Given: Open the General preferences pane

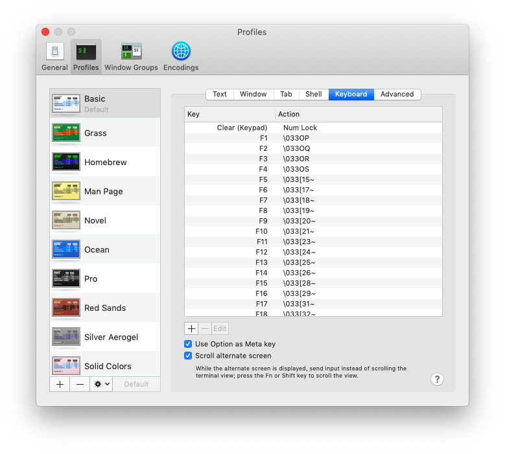Looking at the screenshot, I should 54,56.
